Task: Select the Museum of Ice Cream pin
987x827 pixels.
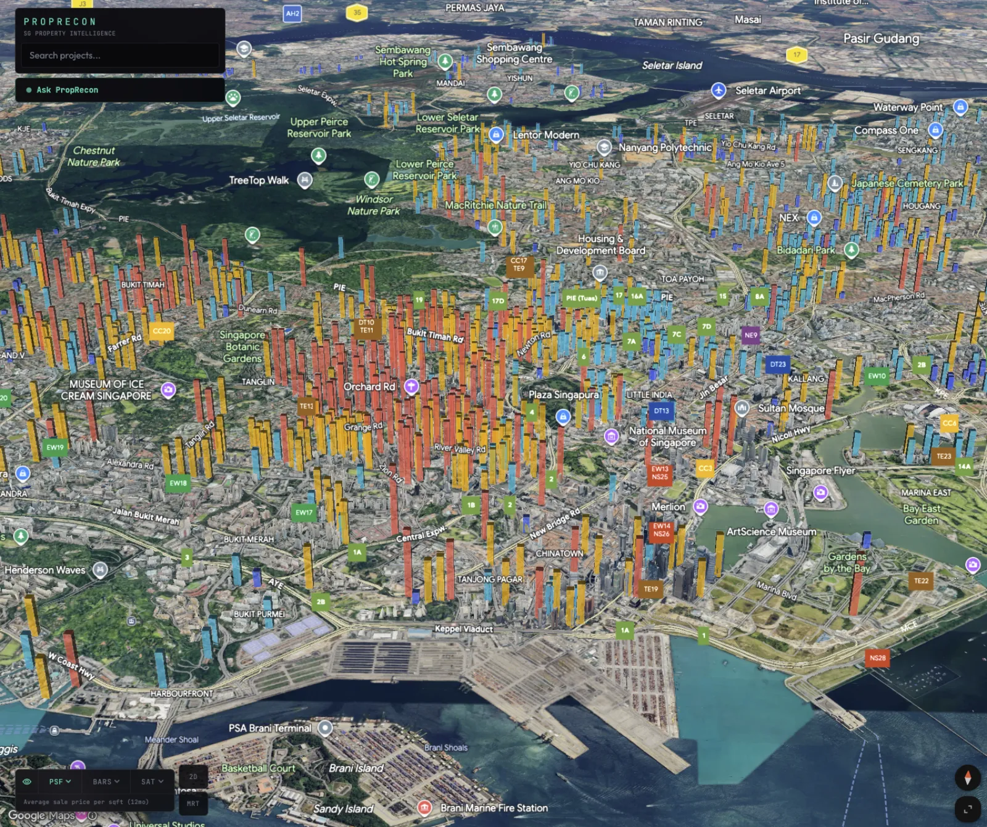Action: (x=168, y=390)
